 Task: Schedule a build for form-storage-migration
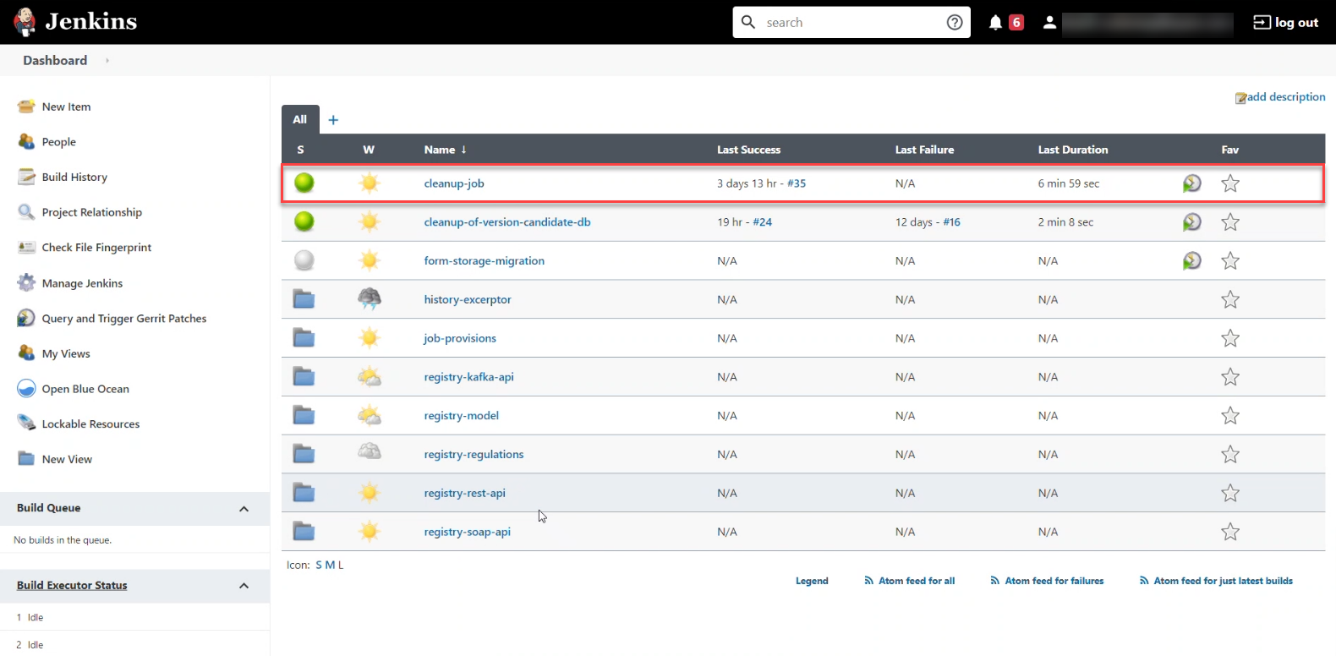tap(1191, 261)
